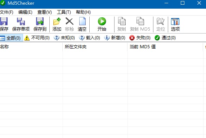Maximize the Md5Checker window
The width and height of the screenshot is (206, 138).
(x=183, y=3)
